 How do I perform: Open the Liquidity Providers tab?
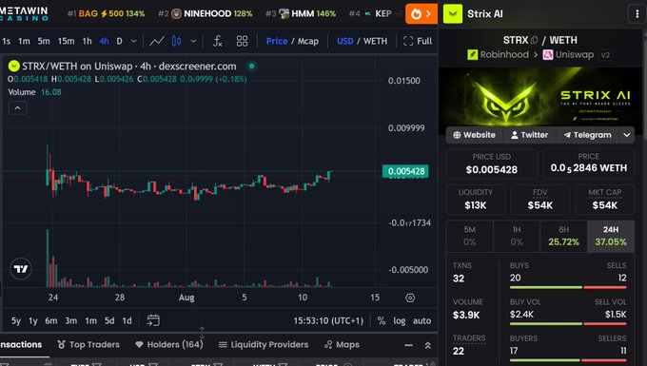264,344
